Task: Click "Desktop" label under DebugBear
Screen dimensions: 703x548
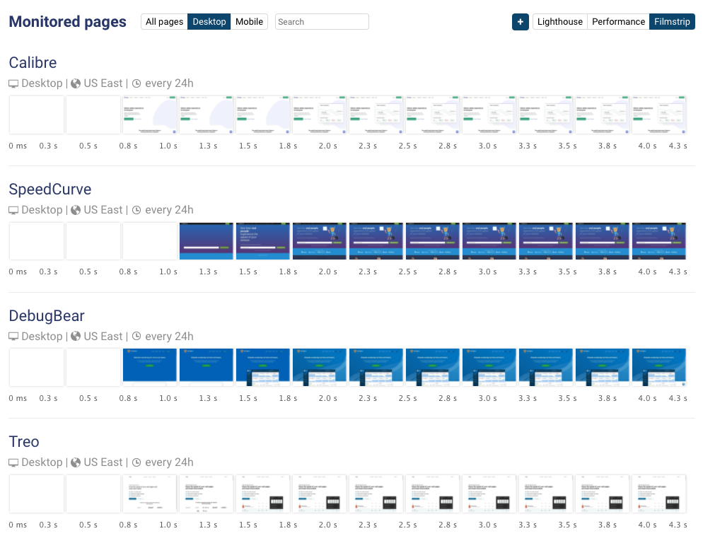Action: tap(42, 337)
